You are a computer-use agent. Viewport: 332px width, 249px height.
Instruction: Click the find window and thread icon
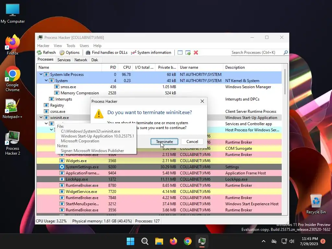pos(188,53)
